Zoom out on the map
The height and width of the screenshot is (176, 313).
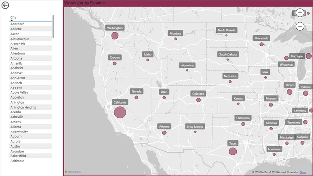pyautogui.click(x=300, y=26)
